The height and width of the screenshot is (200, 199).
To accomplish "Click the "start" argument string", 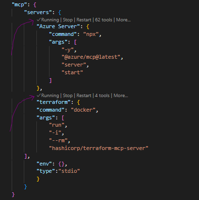I will [x=72, y=72].
